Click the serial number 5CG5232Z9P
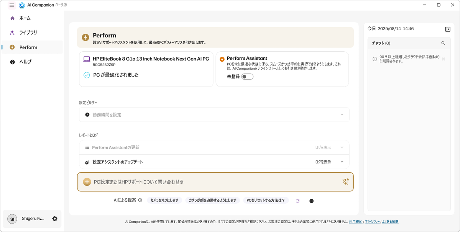 pyautogui.click(x=104, y=65)
